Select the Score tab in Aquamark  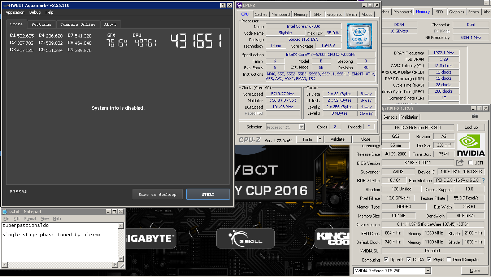click(x=16, y=24)
